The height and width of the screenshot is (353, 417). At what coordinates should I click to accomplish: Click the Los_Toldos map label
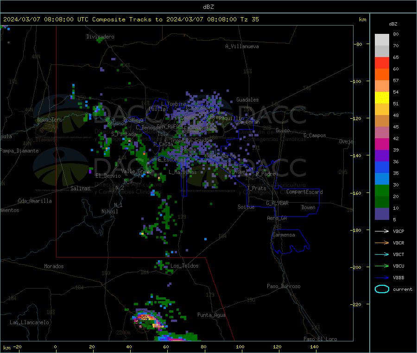(x=184, y=266)
